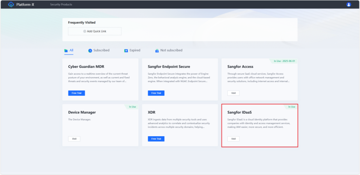Click the Sangfor Endpoint Secure card title

169,67
